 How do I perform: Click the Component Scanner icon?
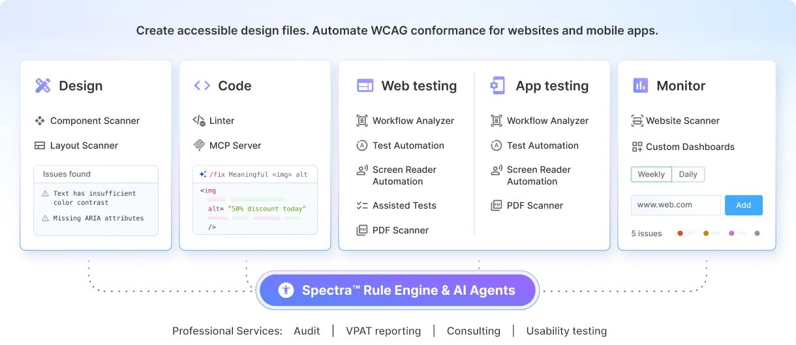point(40,121)
